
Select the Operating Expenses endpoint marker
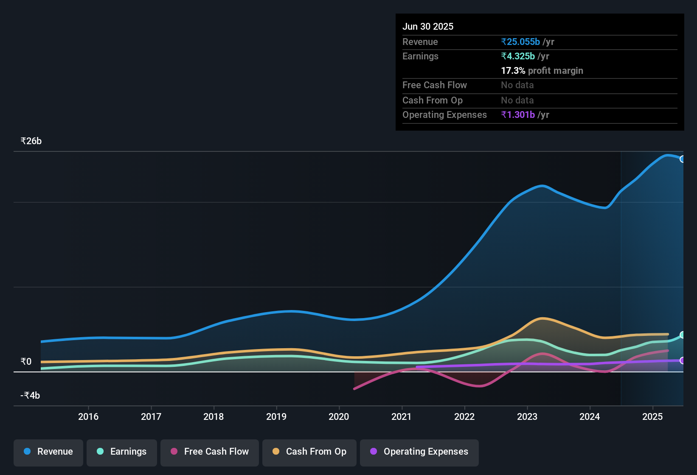point(683,360)
